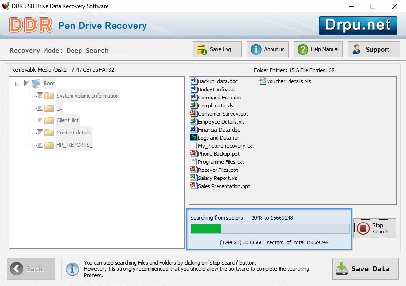This screenshot has width=406, height=286.
Task: Select the Contact details tree label
Action: [x=73, y=133]
